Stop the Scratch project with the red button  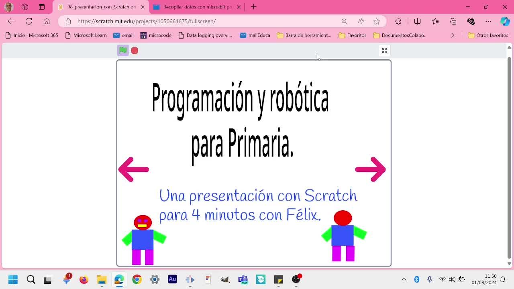tap(135, 50)
